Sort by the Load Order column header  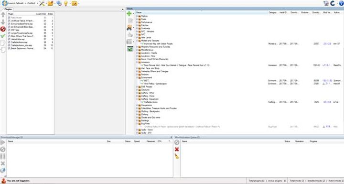[41, 14]
